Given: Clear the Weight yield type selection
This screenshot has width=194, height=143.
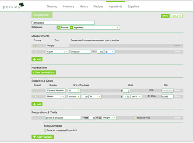Looking at the screenshot, I should [x=112, y=118].
